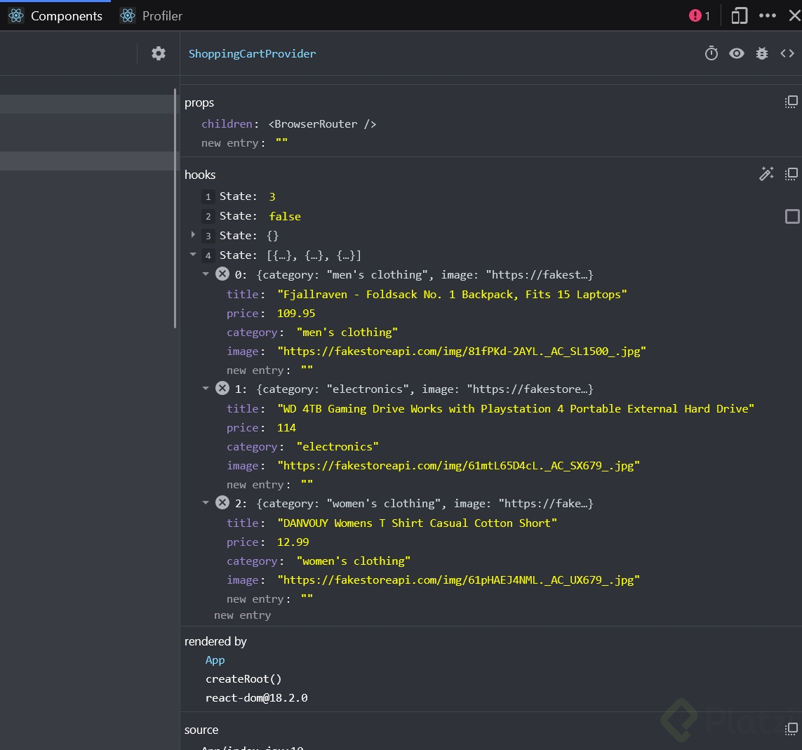
Task: Toggle the checkbox for hook 2 State false
Action: pyautogui.click(x=792, y=217)
